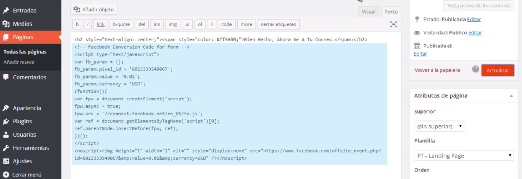Open Apariencia via the paintbrush icon
This screenshot has width=522, height=179.
pyautogui.click(x=6, y=108)
